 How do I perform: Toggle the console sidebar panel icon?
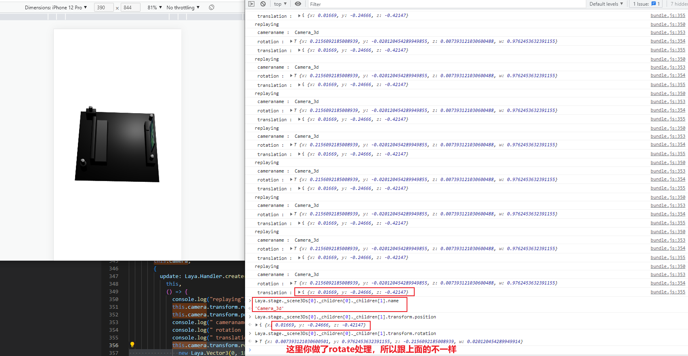tap(251, 4)
